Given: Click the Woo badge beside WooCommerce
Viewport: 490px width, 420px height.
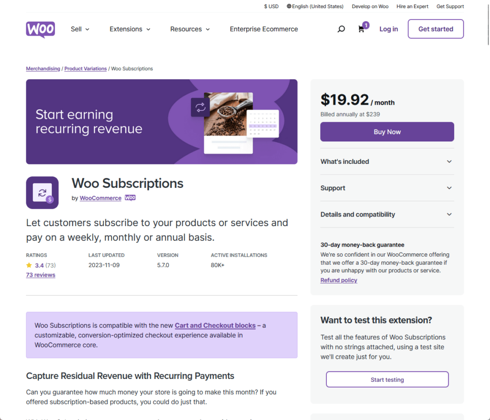Looking at the screenshot, I should click(x=130, y=198).
